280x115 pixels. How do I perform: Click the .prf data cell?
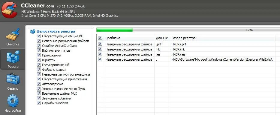(x=158, y=44)
